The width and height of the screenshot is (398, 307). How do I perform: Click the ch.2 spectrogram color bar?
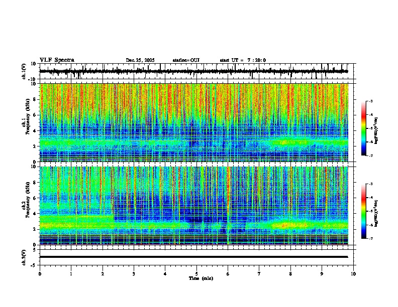click(x=364, y=211)
